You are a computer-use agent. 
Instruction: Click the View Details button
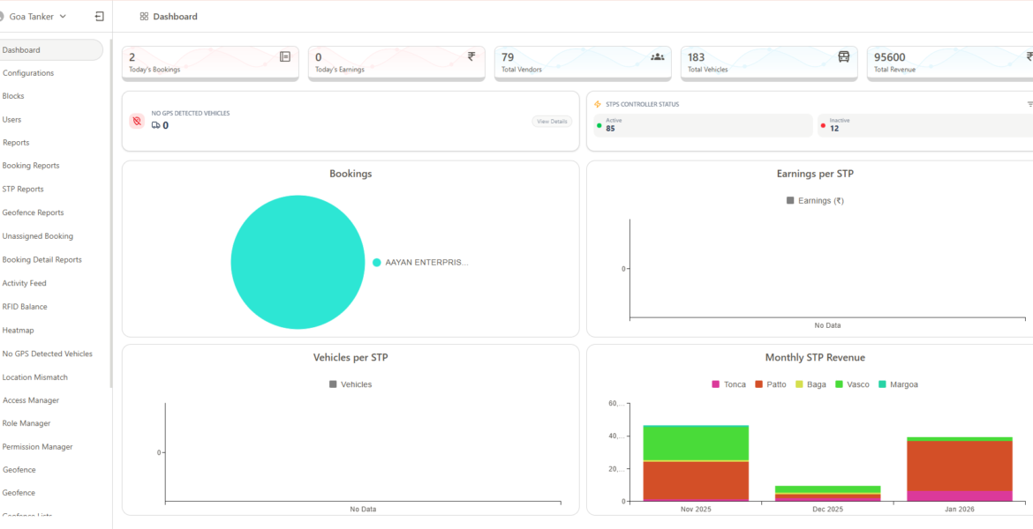(552, 121)
